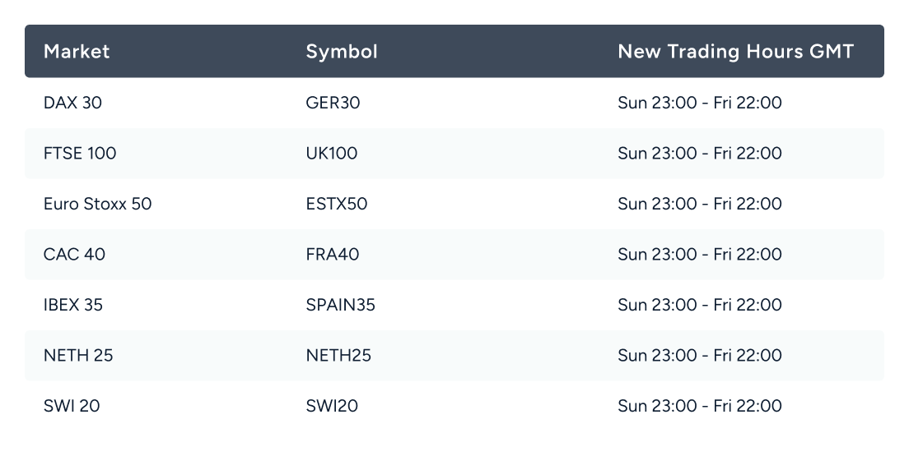The height and width of the screenshot is (456, 909).
Task: Click the FRA40 symbol
Action: click(332, 255)
